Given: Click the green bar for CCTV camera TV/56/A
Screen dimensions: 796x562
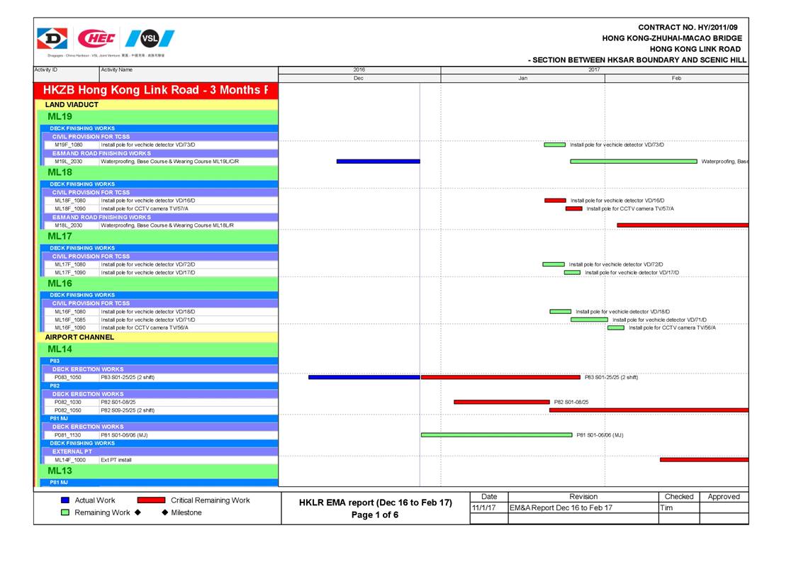Looking at the screenshot, I should [x=616, y=328].
